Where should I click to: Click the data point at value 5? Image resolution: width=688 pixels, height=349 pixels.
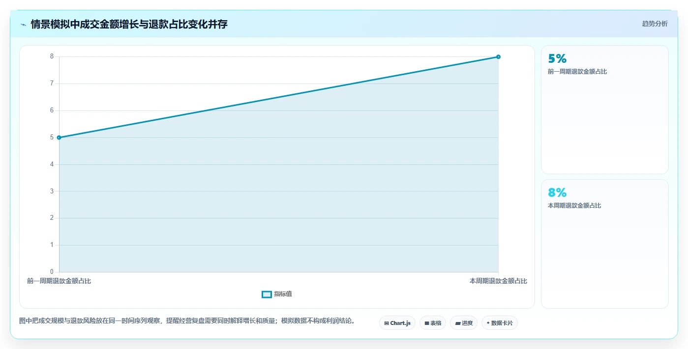[x=59, y=137]
